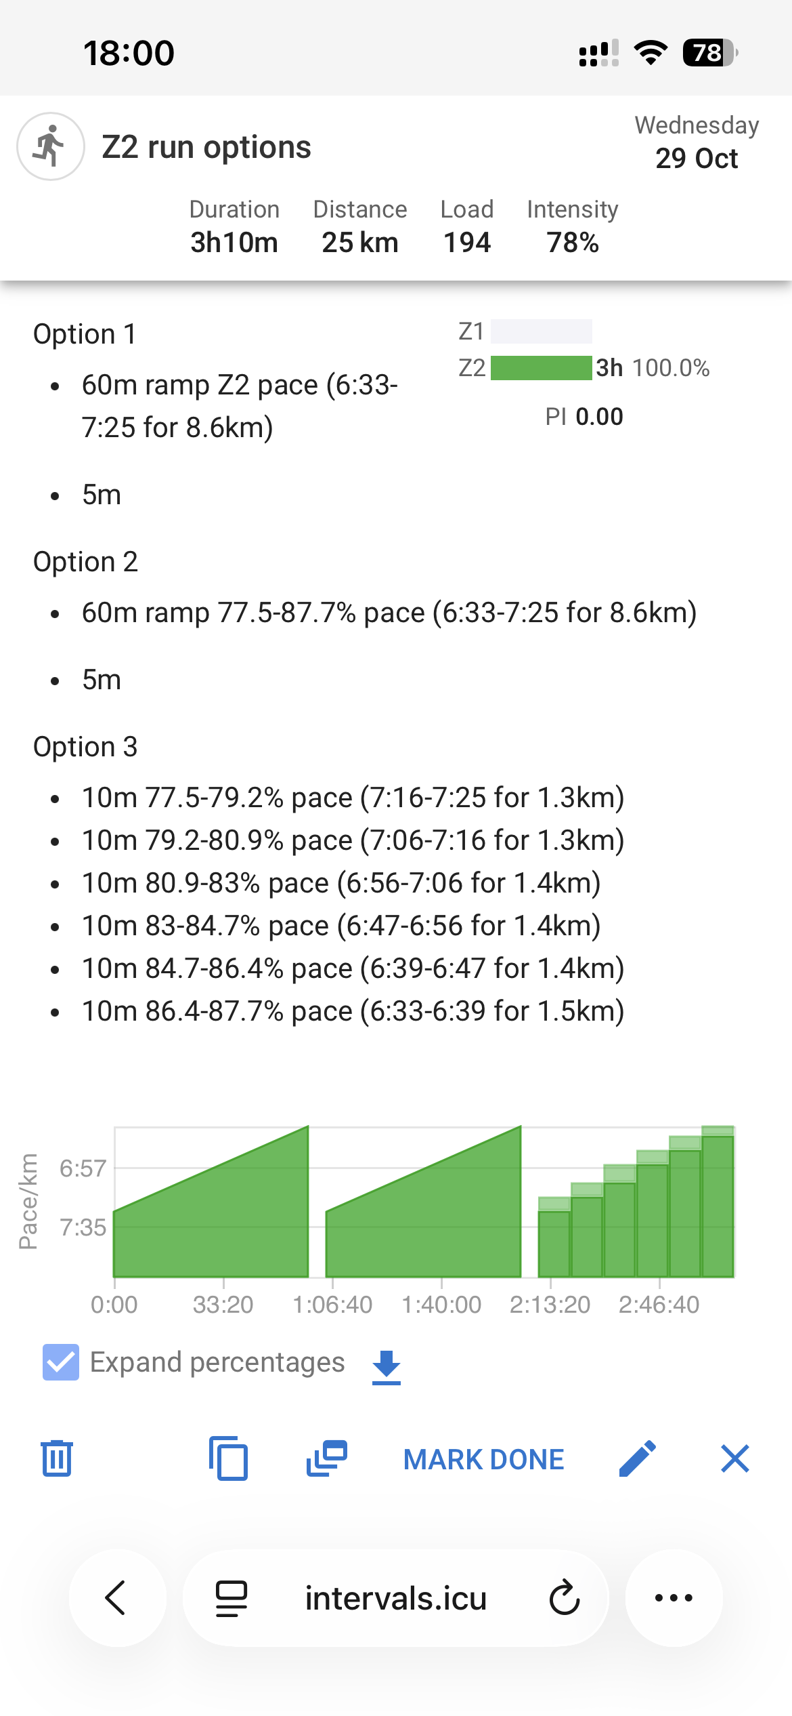Edit workout with the pencil icon

pos(637,1458)
